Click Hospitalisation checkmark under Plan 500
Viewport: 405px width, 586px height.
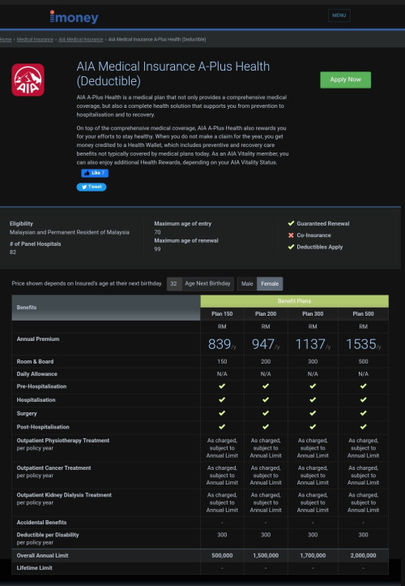pyautogui.click(x=363, y=399)
